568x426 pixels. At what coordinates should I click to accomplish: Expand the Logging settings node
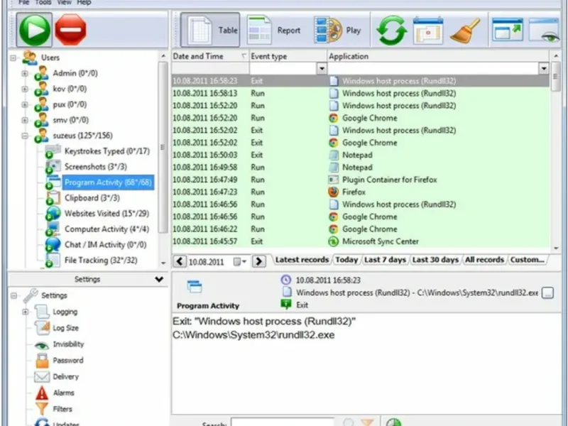[25, 312]
